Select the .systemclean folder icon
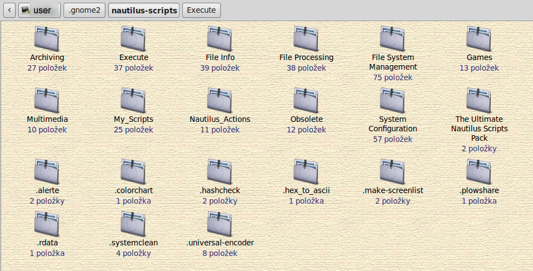The width and height of the screenshot is (533, 271). [x=133, y=224]
